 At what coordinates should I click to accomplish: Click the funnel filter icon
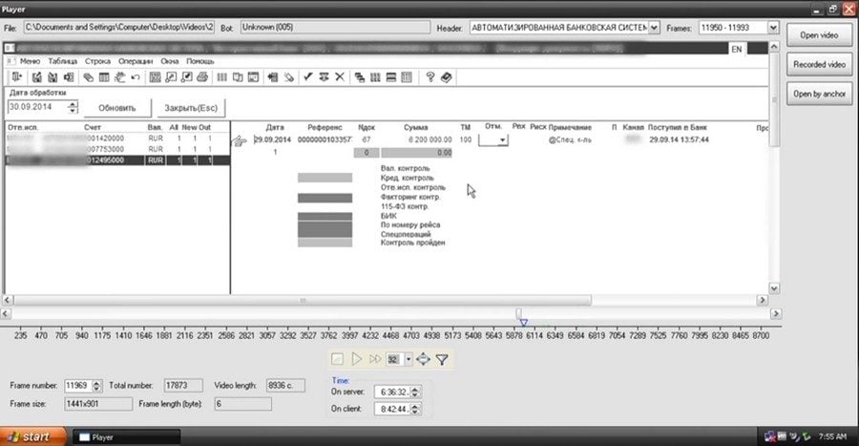[442, 359]
